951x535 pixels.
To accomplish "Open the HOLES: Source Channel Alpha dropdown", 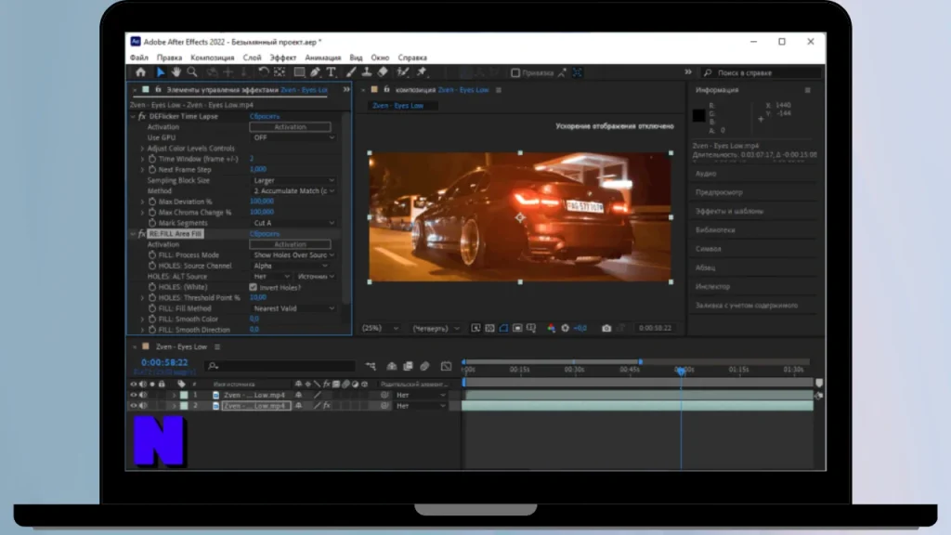I will pyautogui.click(x=290, y=266).
